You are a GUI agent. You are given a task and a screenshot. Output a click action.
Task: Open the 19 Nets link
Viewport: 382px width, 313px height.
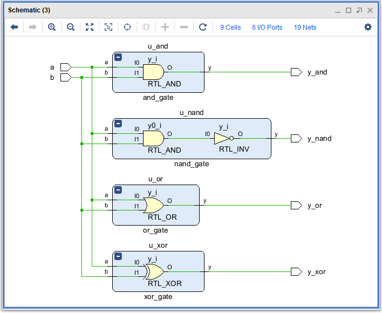[x=305, y=28]
